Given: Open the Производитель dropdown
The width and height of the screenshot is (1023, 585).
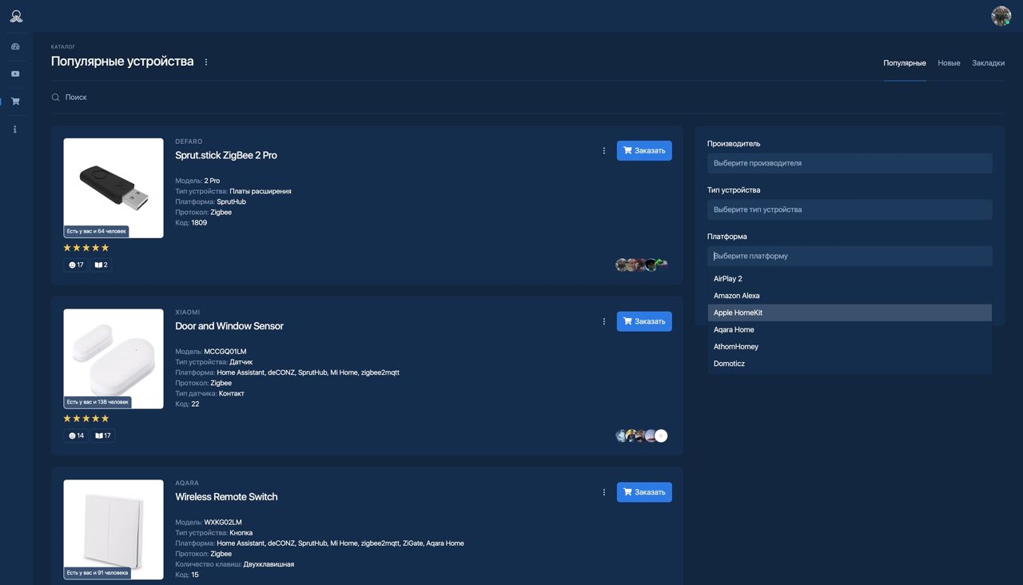Looking at the screenshot, I should (850, 163).
